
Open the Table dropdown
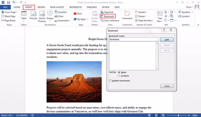coord(24,17)
